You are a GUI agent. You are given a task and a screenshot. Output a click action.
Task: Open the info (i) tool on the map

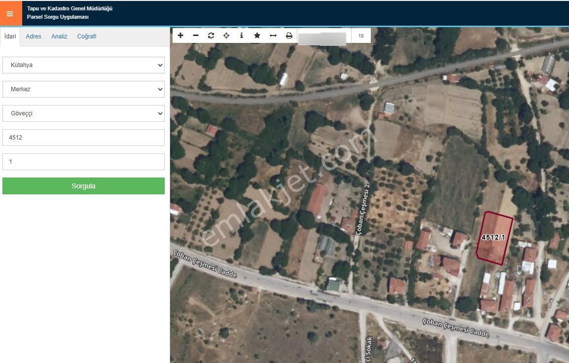click(241, 35)
